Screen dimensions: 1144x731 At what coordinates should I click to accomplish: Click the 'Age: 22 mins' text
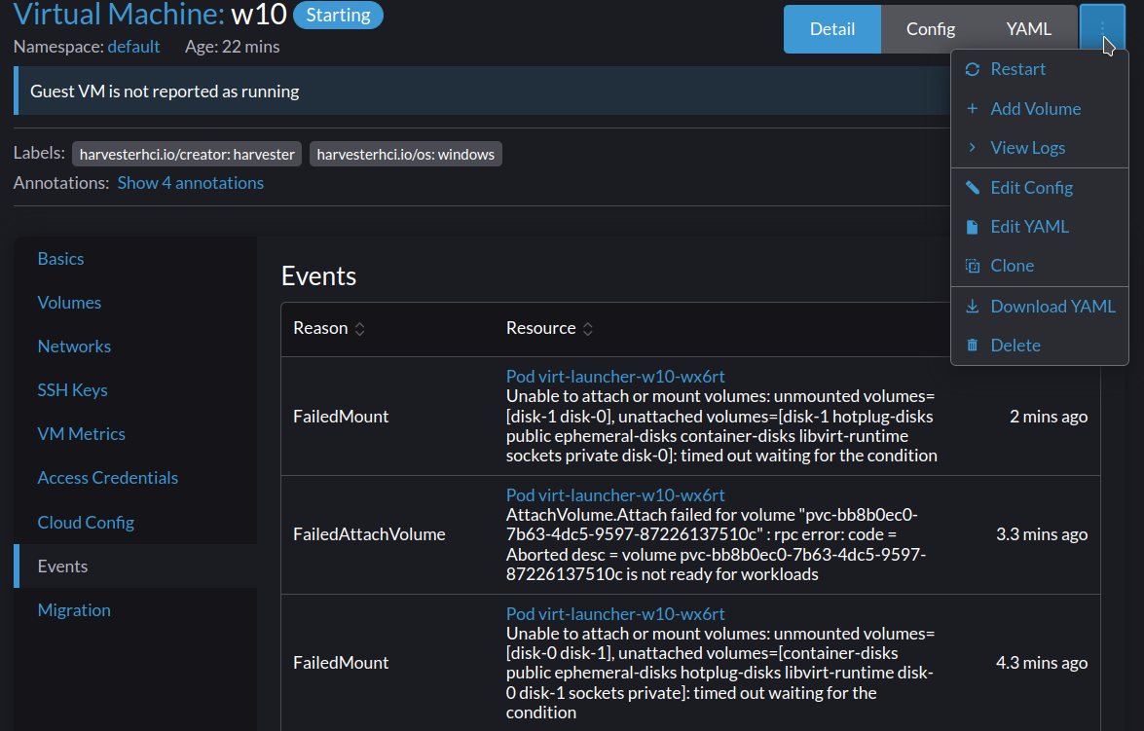232,47
